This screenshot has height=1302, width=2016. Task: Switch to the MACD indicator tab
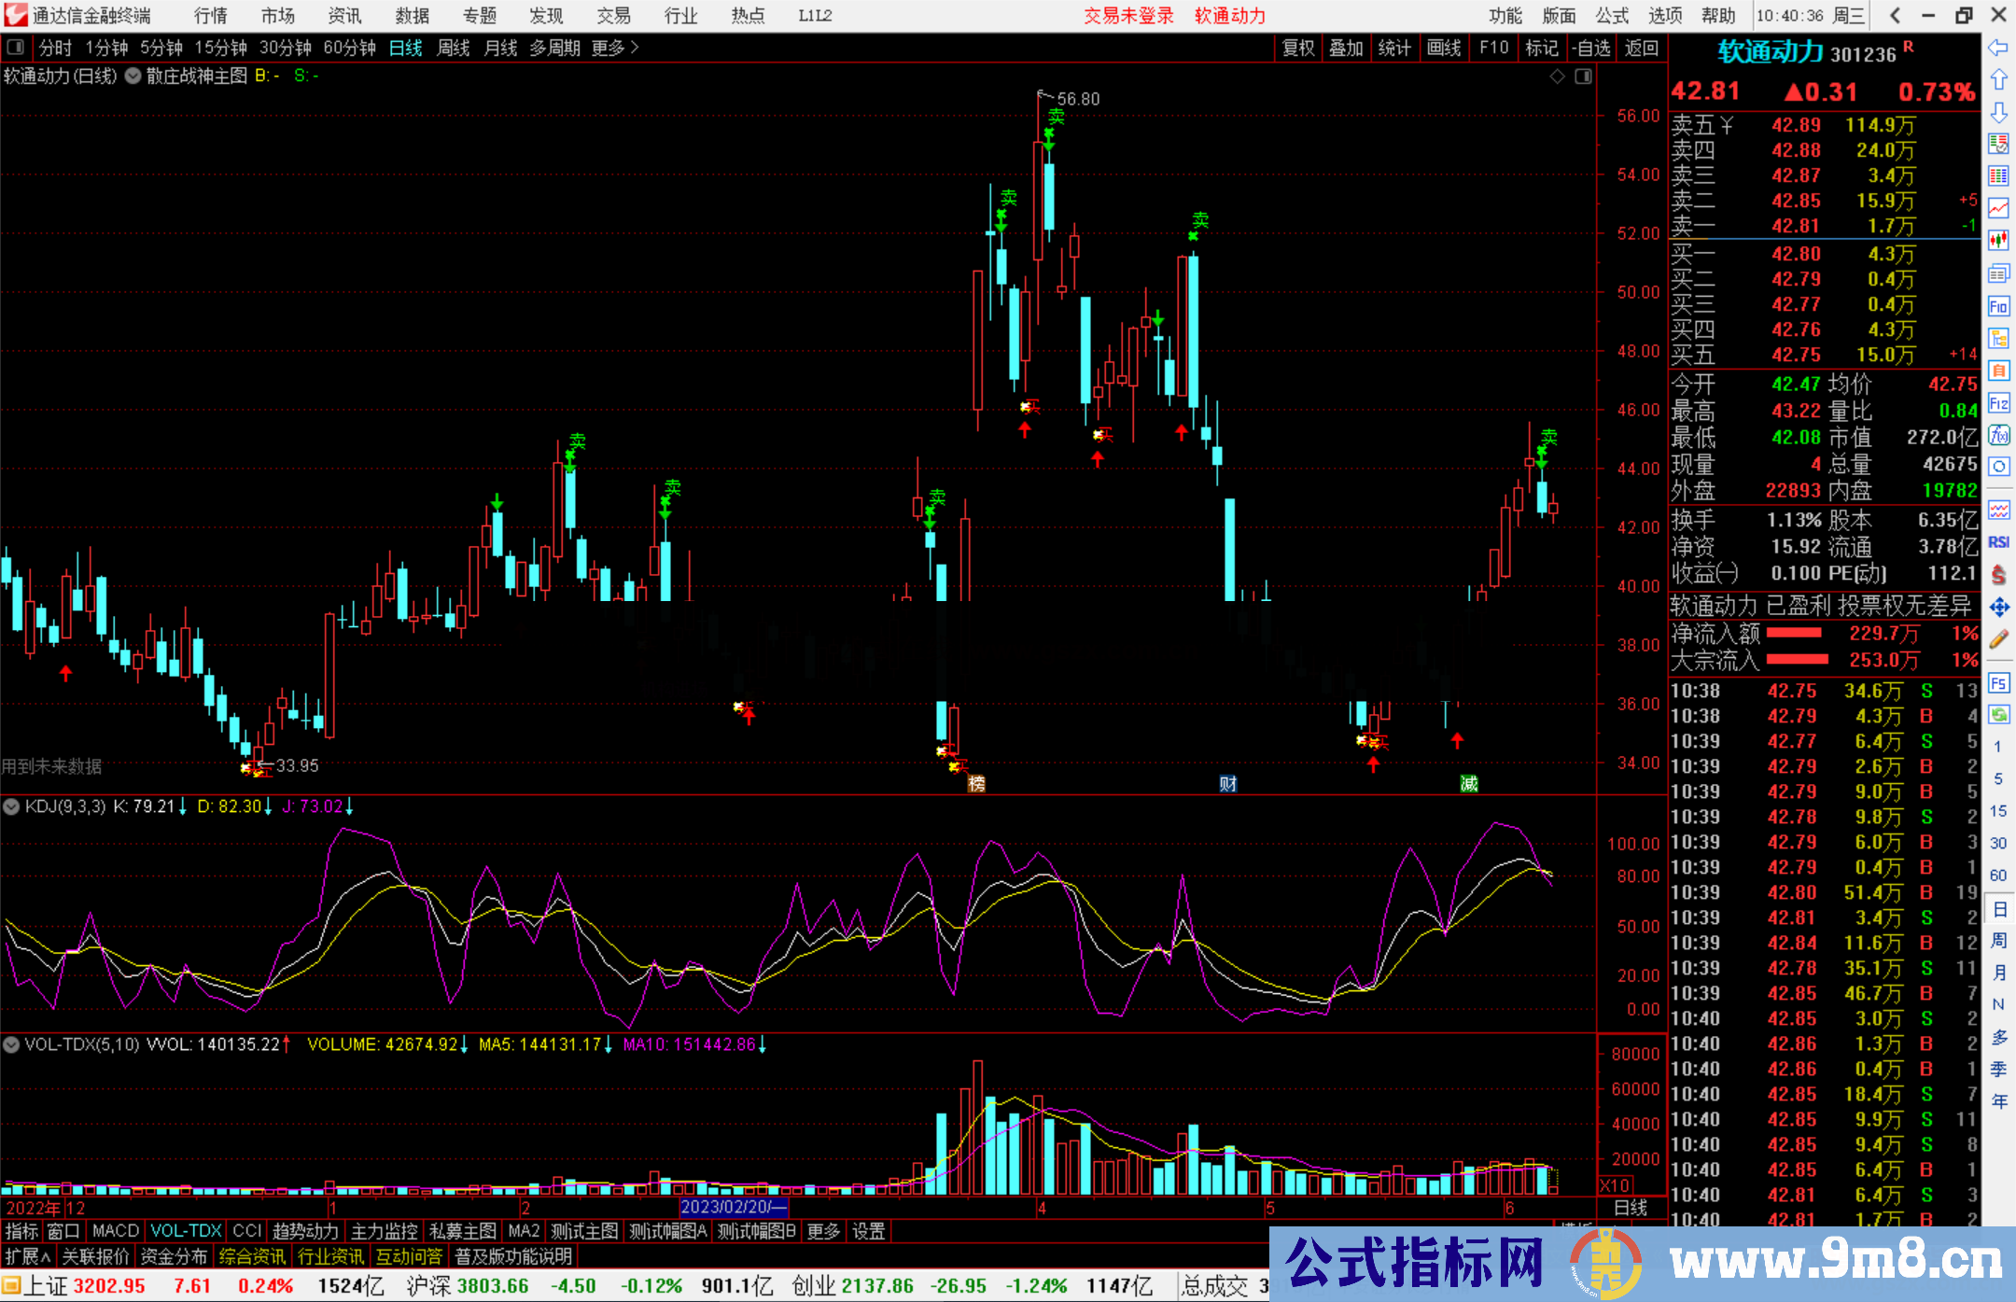pyautogui.click(x=116, y=1231)
